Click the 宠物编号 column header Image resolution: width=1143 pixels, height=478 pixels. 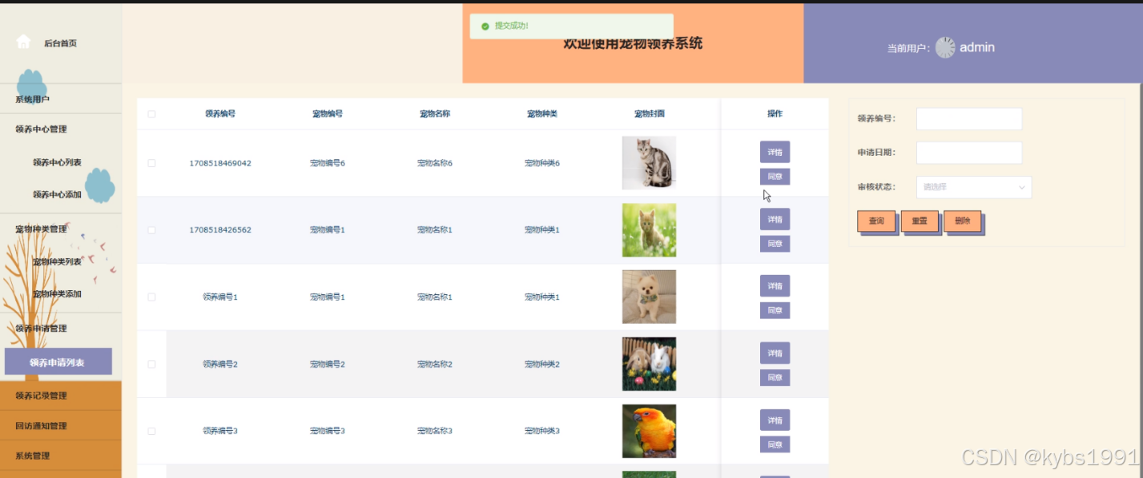[x=328, y=114]
